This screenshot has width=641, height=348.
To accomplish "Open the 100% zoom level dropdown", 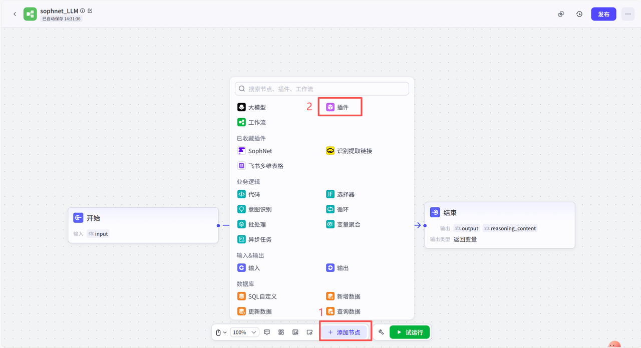I will click(244, 332).
